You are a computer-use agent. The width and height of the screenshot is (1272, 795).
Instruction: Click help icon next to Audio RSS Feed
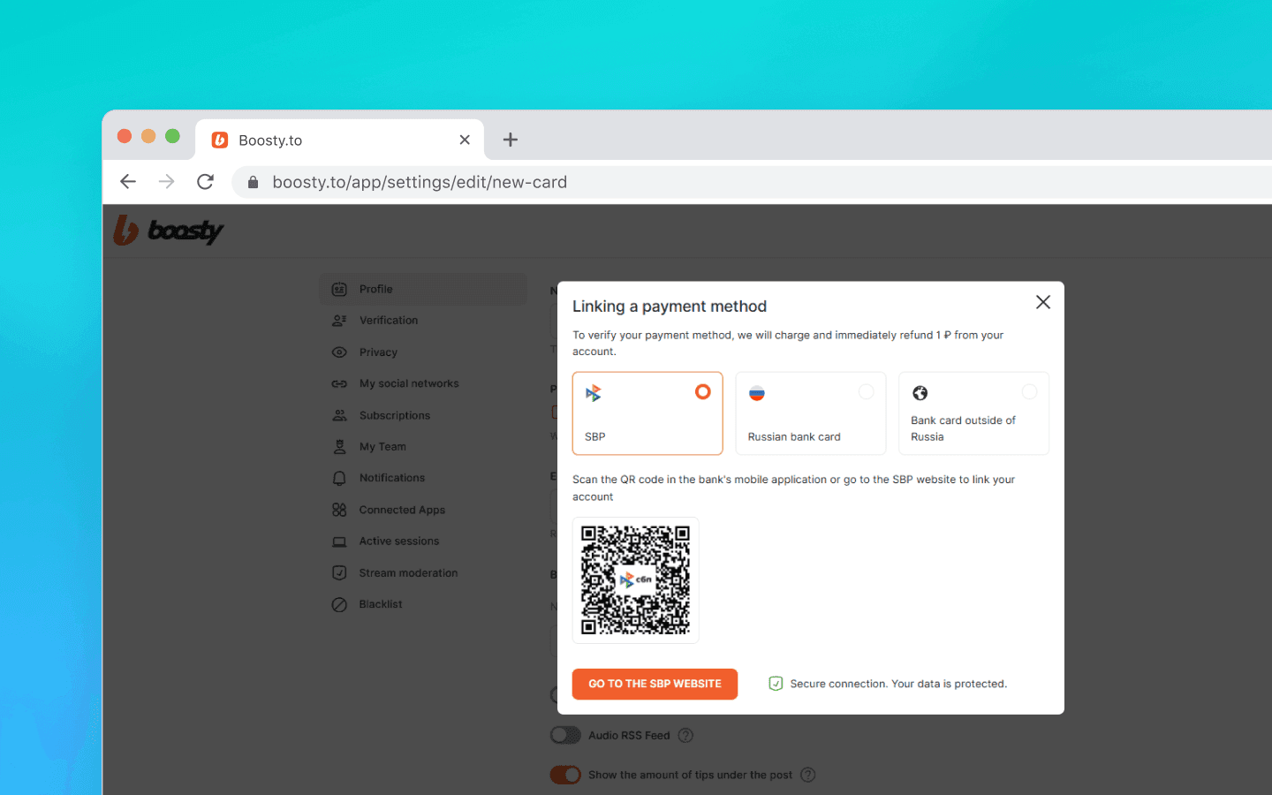pyautogui.click(x=685, y=735)
